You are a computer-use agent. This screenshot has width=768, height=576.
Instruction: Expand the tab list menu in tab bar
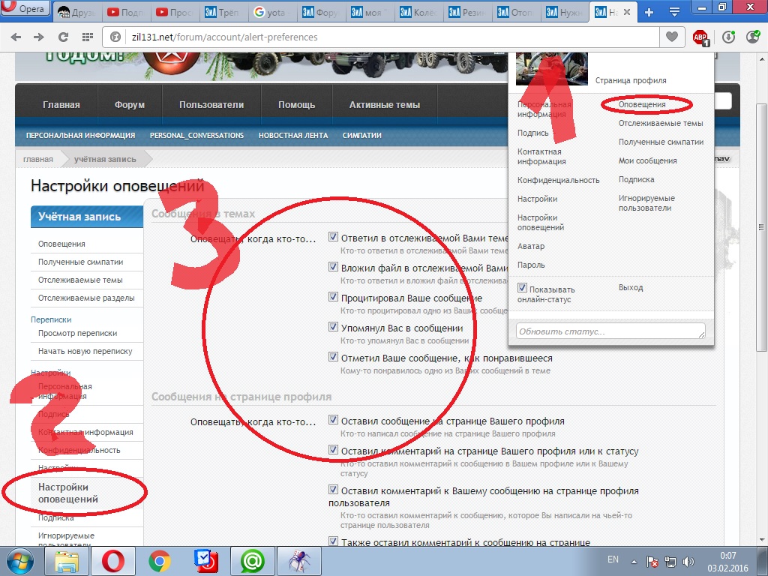tap(675, 12)
